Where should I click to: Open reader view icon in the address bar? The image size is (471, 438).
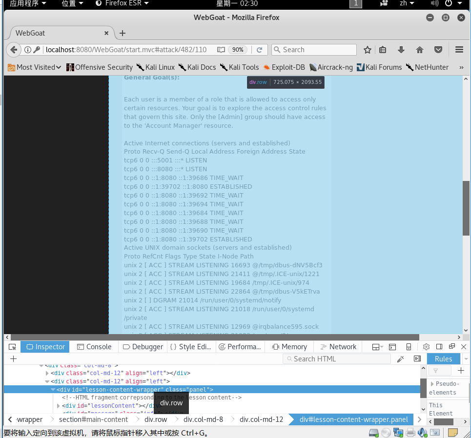(x=221, y=50)
